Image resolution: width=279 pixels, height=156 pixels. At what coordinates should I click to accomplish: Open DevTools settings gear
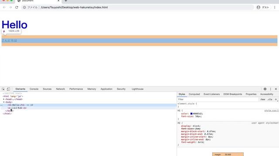[265, 89]
